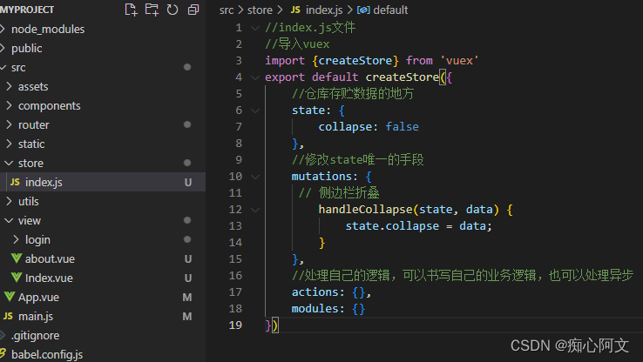Screen dimensions: 643x362
Task: Refresh the Explorer file tree
Action: pyautogui.click(x=172, y=10)
